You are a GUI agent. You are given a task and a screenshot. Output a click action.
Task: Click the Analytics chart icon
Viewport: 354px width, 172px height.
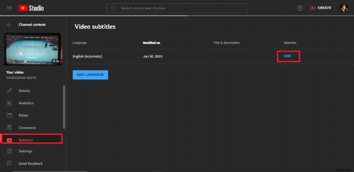[9, 103]
